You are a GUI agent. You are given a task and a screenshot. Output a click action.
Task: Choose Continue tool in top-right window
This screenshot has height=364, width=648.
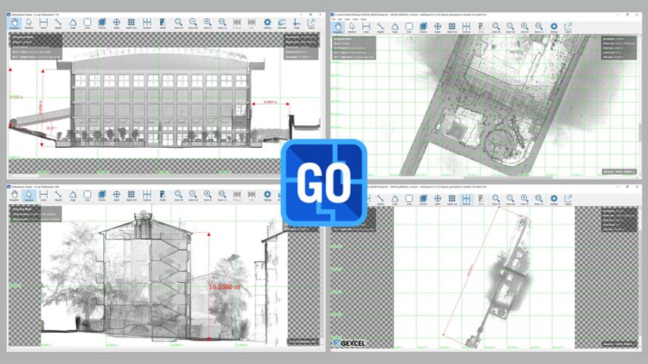466,27
